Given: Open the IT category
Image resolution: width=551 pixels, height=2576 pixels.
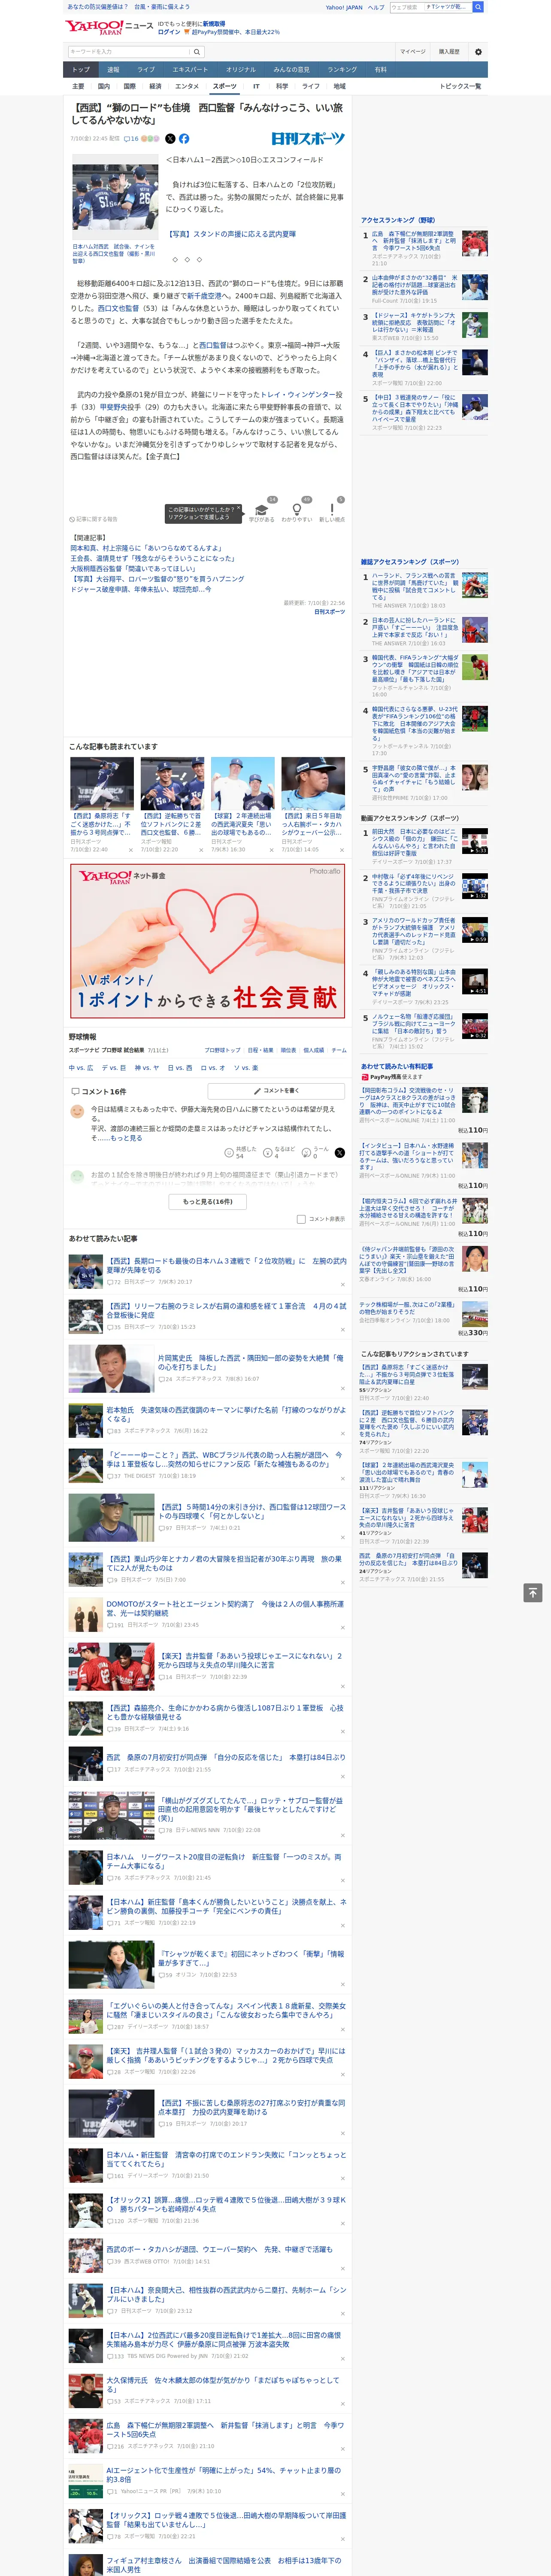Looking at the screenshot, I should (x=256, y=87).
